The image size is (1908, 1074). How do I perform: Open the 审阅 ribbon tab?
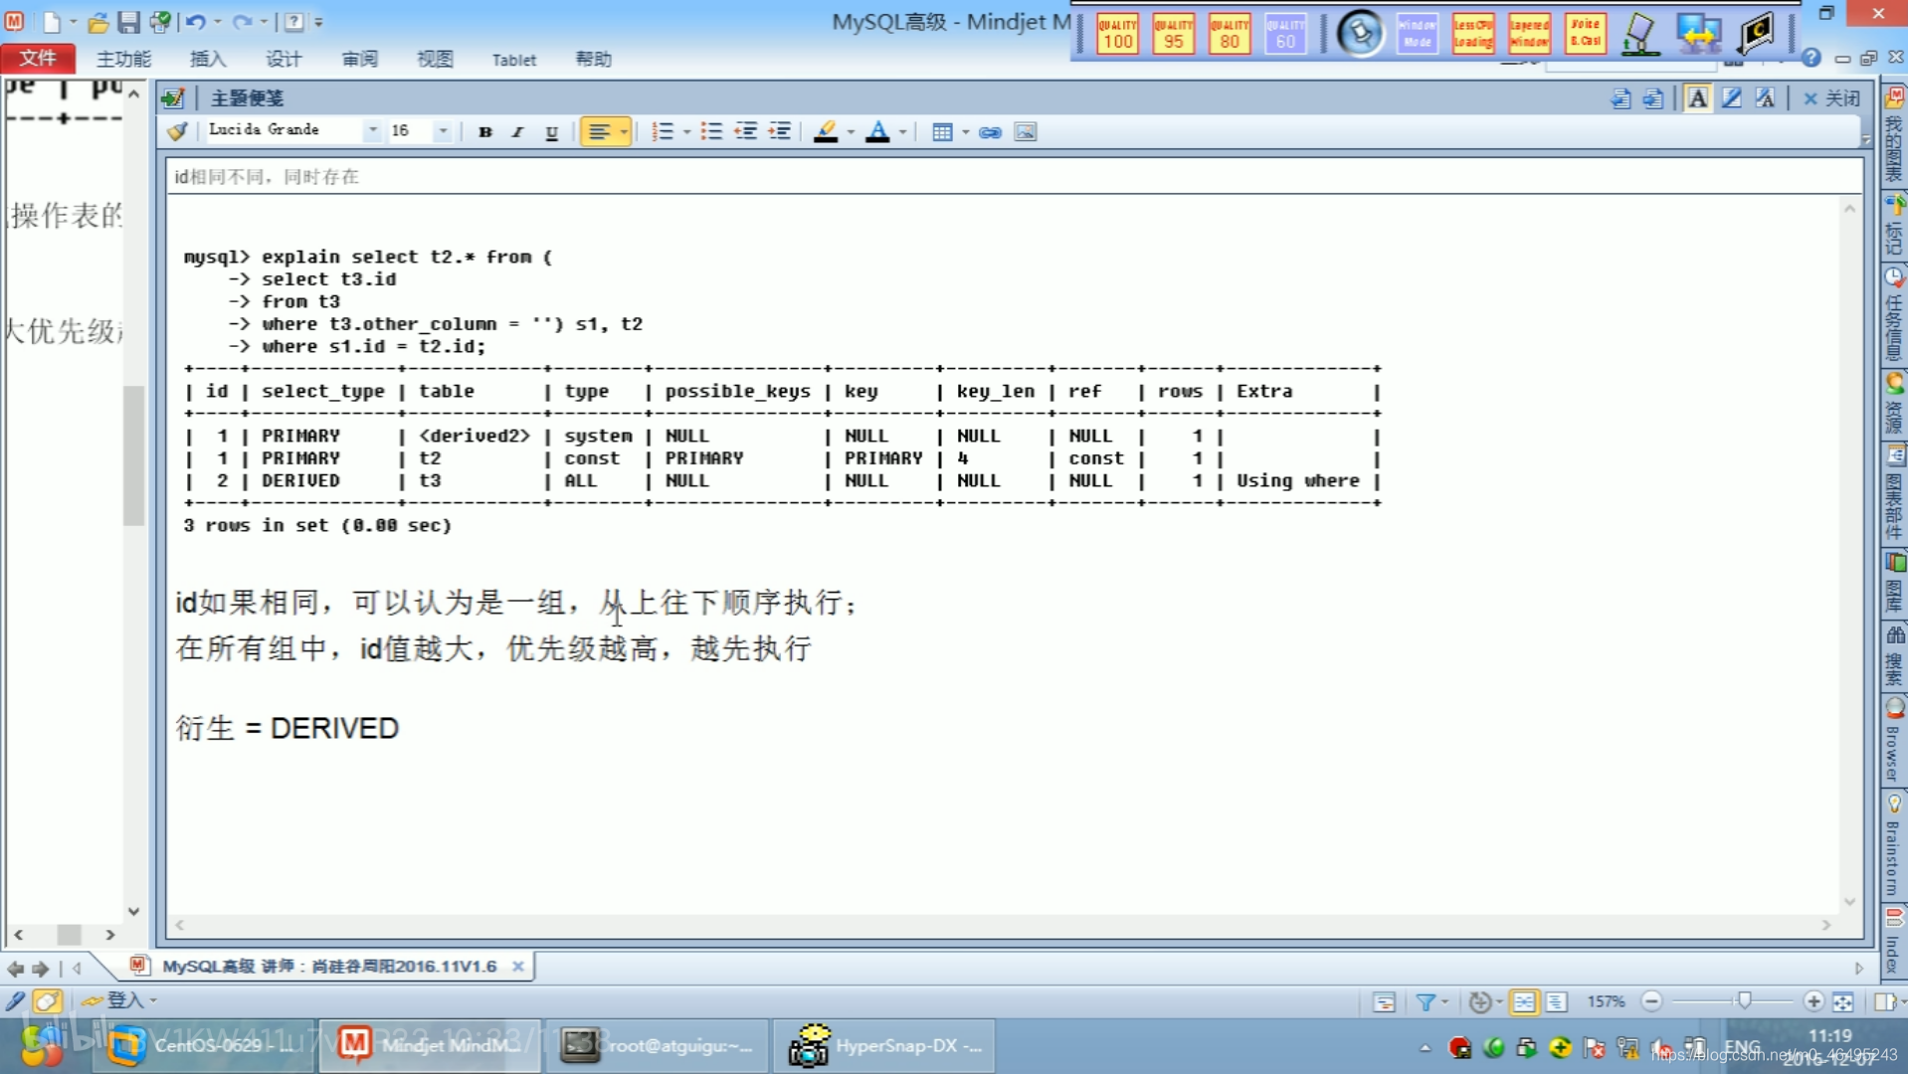pos(359,59)
